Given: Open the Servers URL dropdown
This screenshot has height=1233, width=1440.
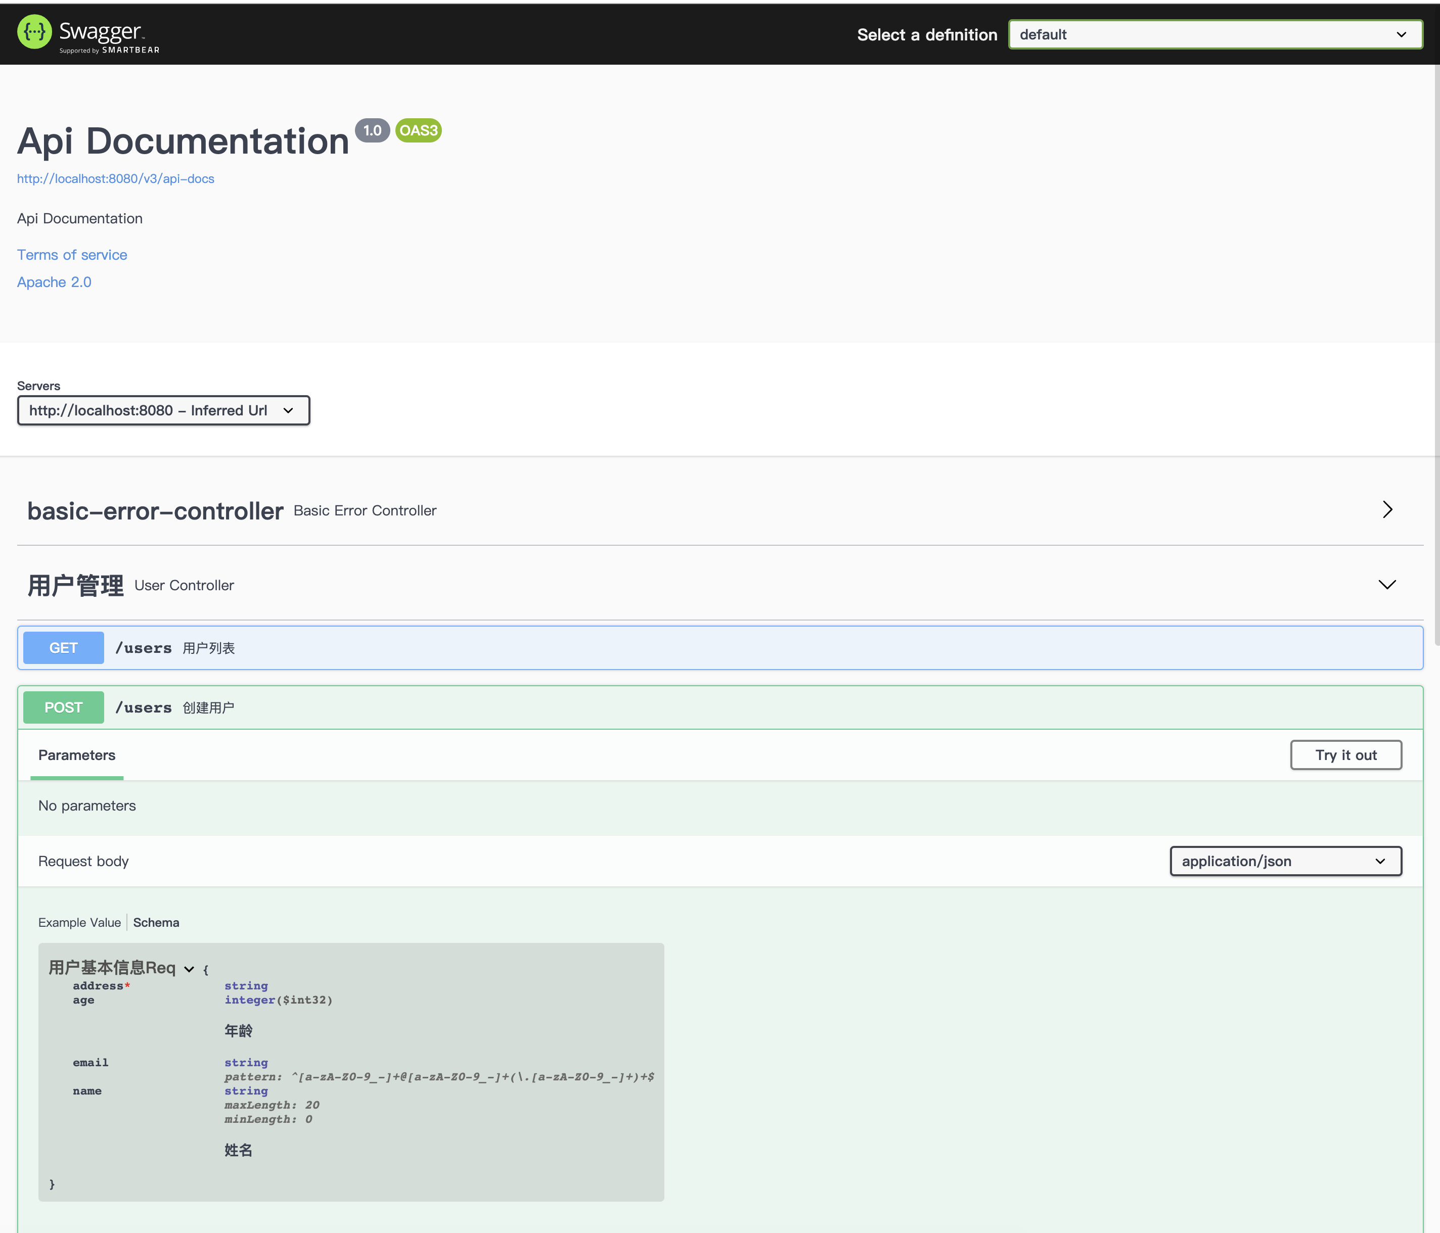Looking at the screenshot, I should point(163,410).
